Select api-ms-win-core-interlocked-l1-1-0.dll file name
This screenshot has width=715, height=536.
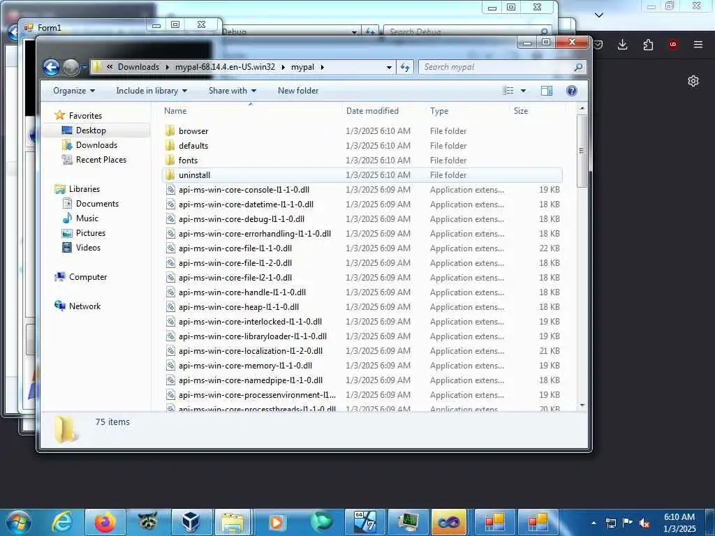pyautogui.click(x=251, y=321)
